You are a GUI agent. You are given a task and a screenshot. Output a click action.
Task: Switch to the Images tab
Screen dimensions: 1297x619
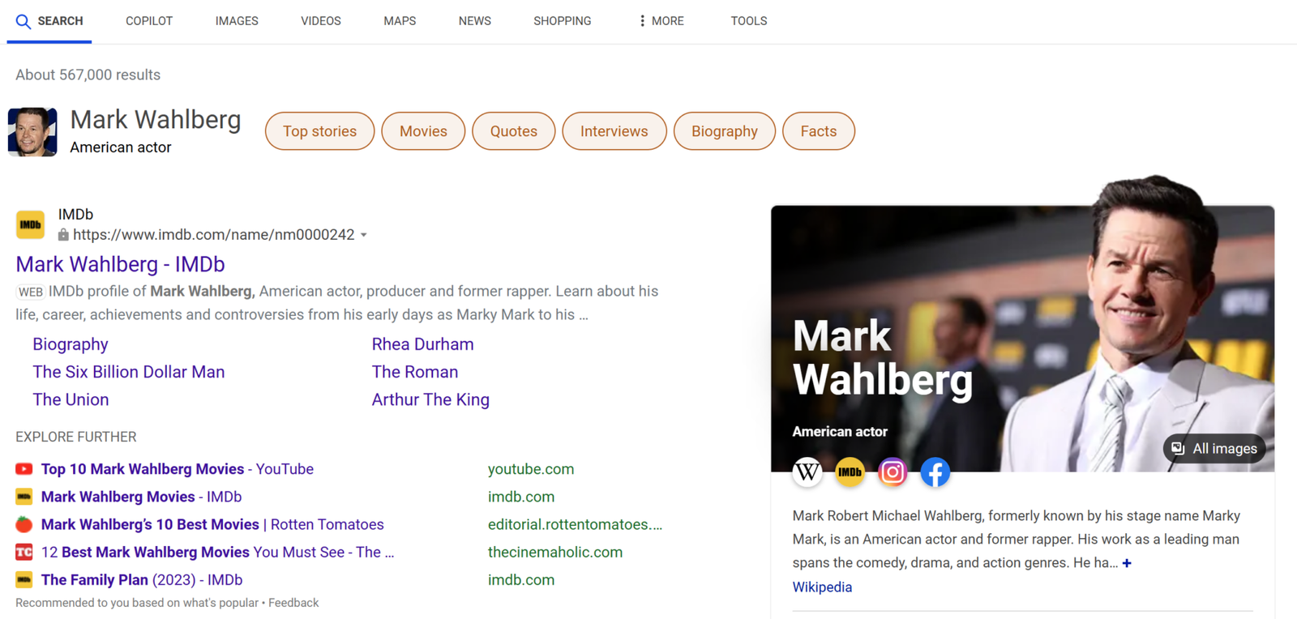(x=237, y=21)
